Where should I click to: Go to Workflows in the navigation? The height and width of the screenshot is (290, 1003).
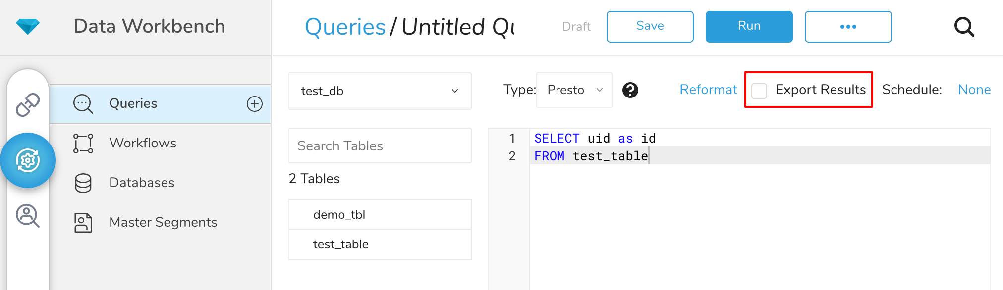coord(143,143)
